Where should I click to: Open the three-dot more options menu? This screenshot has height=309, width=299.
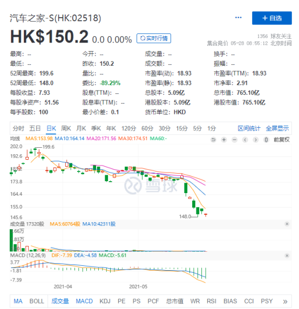(238, 18)
